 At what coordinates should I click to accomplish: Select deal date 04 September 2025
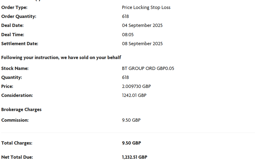coord(142,25)
